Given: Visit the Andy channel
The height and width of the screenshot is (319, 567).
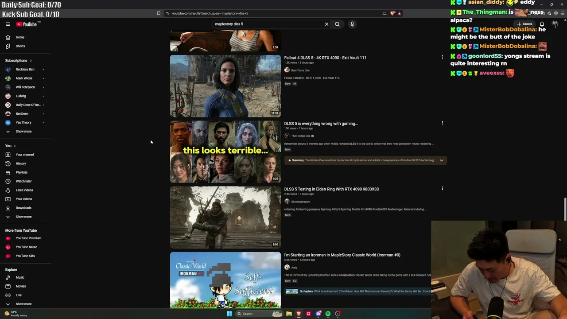Looking at the screenshot, I should 294,267.
